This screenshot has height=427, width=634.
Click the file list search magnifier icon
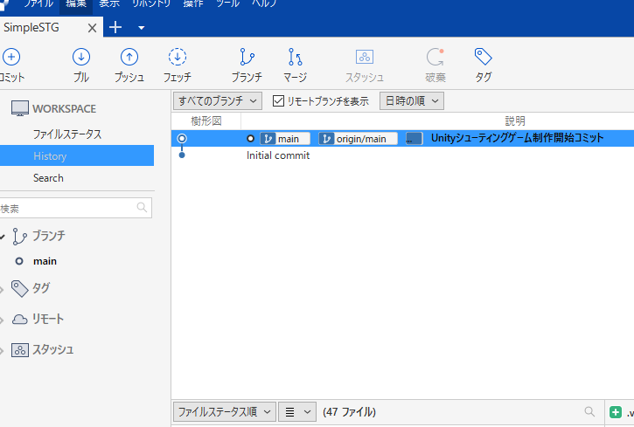click(x=589, y=411)
